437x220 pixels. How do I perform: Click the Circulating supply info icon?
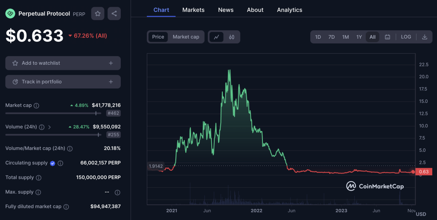(60, 163)
